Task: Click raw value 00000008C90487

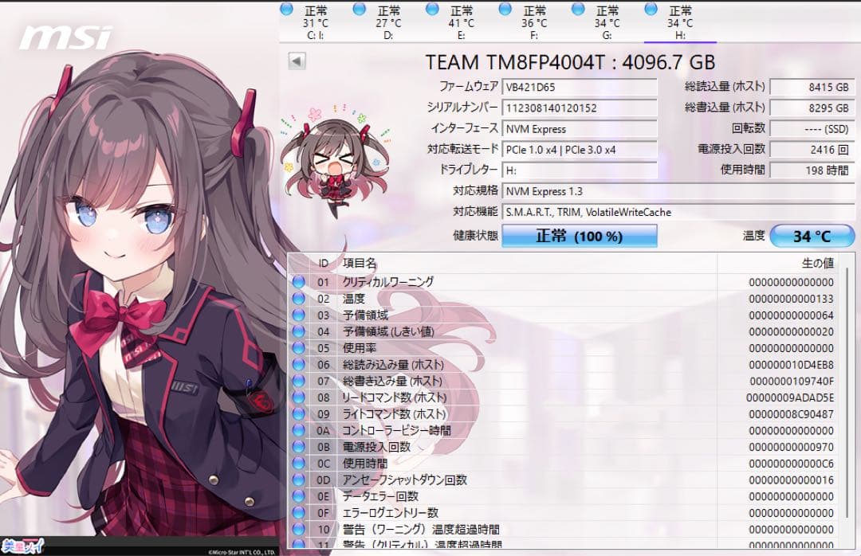Action: click(x=791, y=414)
